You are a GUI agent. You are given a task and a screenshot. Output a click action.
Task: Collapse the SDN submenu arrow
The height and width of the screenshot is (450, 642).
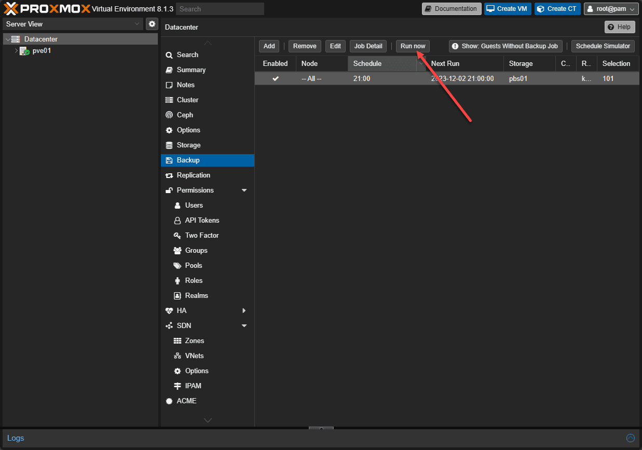point(244,326)
